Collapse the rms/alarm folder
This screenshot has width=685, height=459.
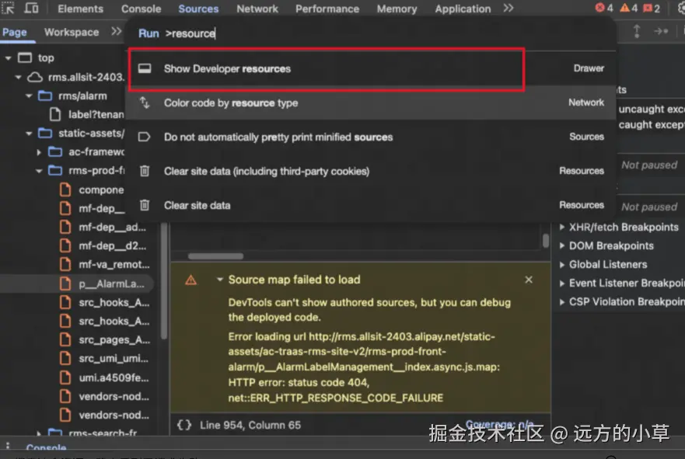pos(29,96)
